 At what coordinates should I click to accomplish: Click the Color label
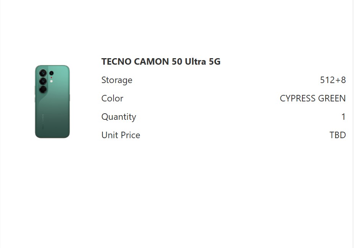click(112, 98)
